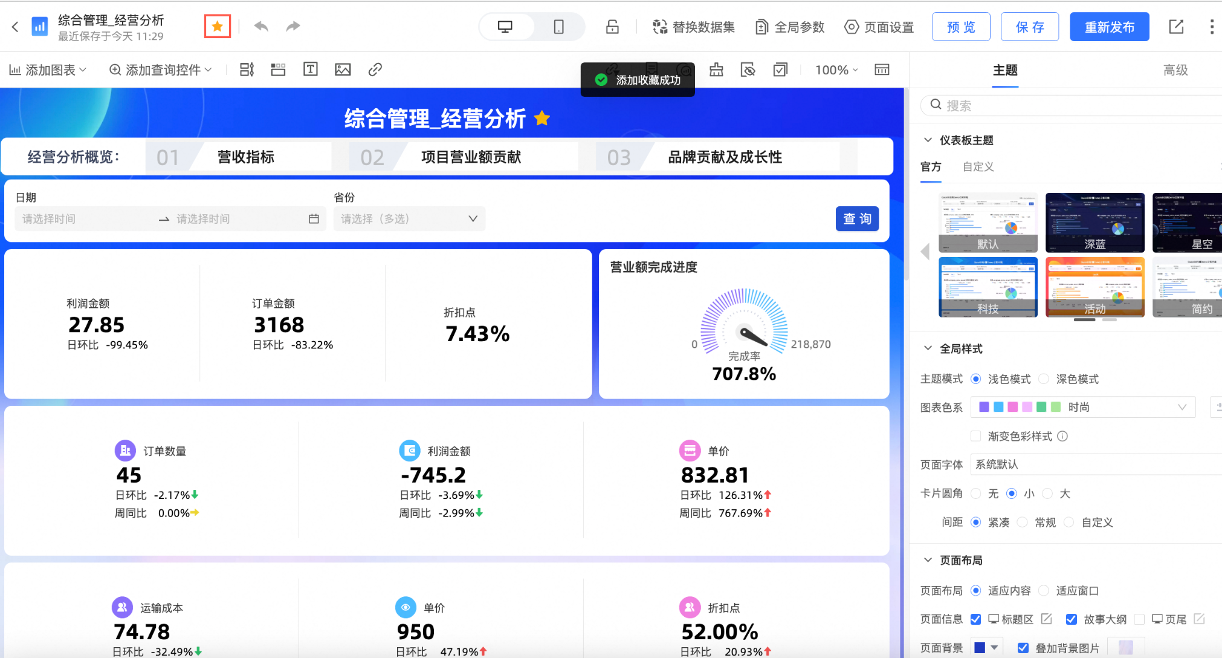This screenshot has width=1222, height=658.
Task: Click the back arrow icon
Action: pyautogui.click(x=15, y=27)
